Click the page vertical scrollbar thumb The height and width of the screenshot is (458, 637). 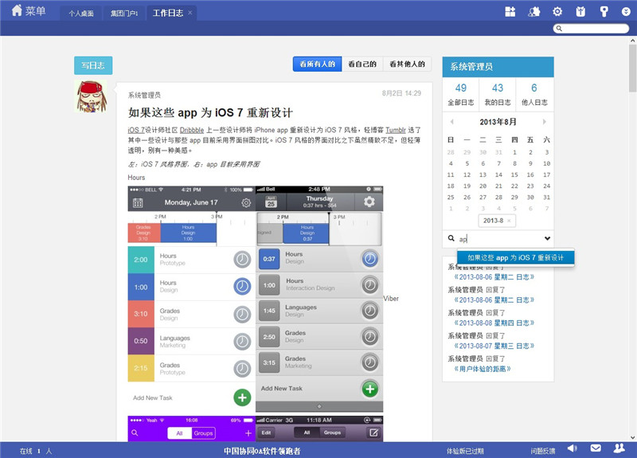point(633,68)
